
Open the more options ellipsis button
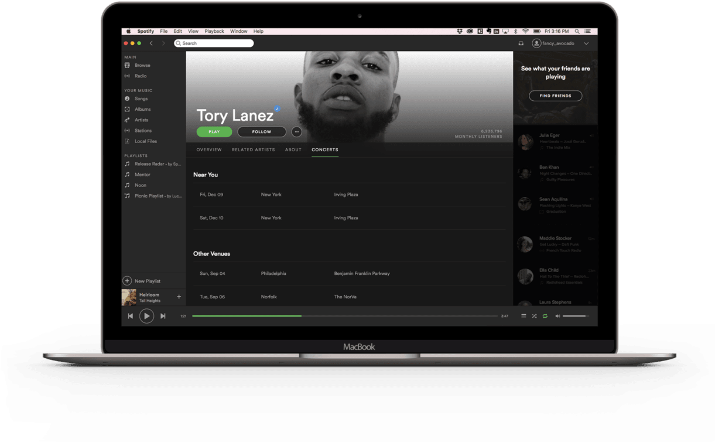click(x=297, y=132)
